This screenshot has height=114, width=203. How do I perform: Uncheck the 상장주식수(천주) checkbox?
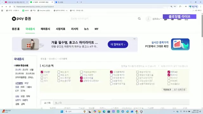[x=81, y=81]
